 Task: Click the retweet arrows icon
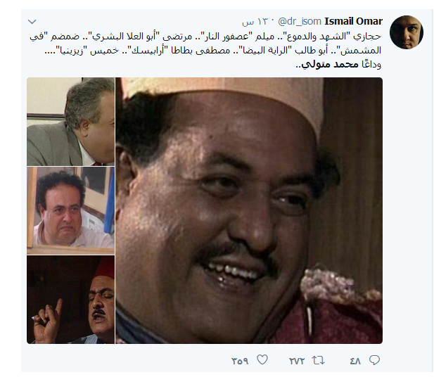point(318,360)
